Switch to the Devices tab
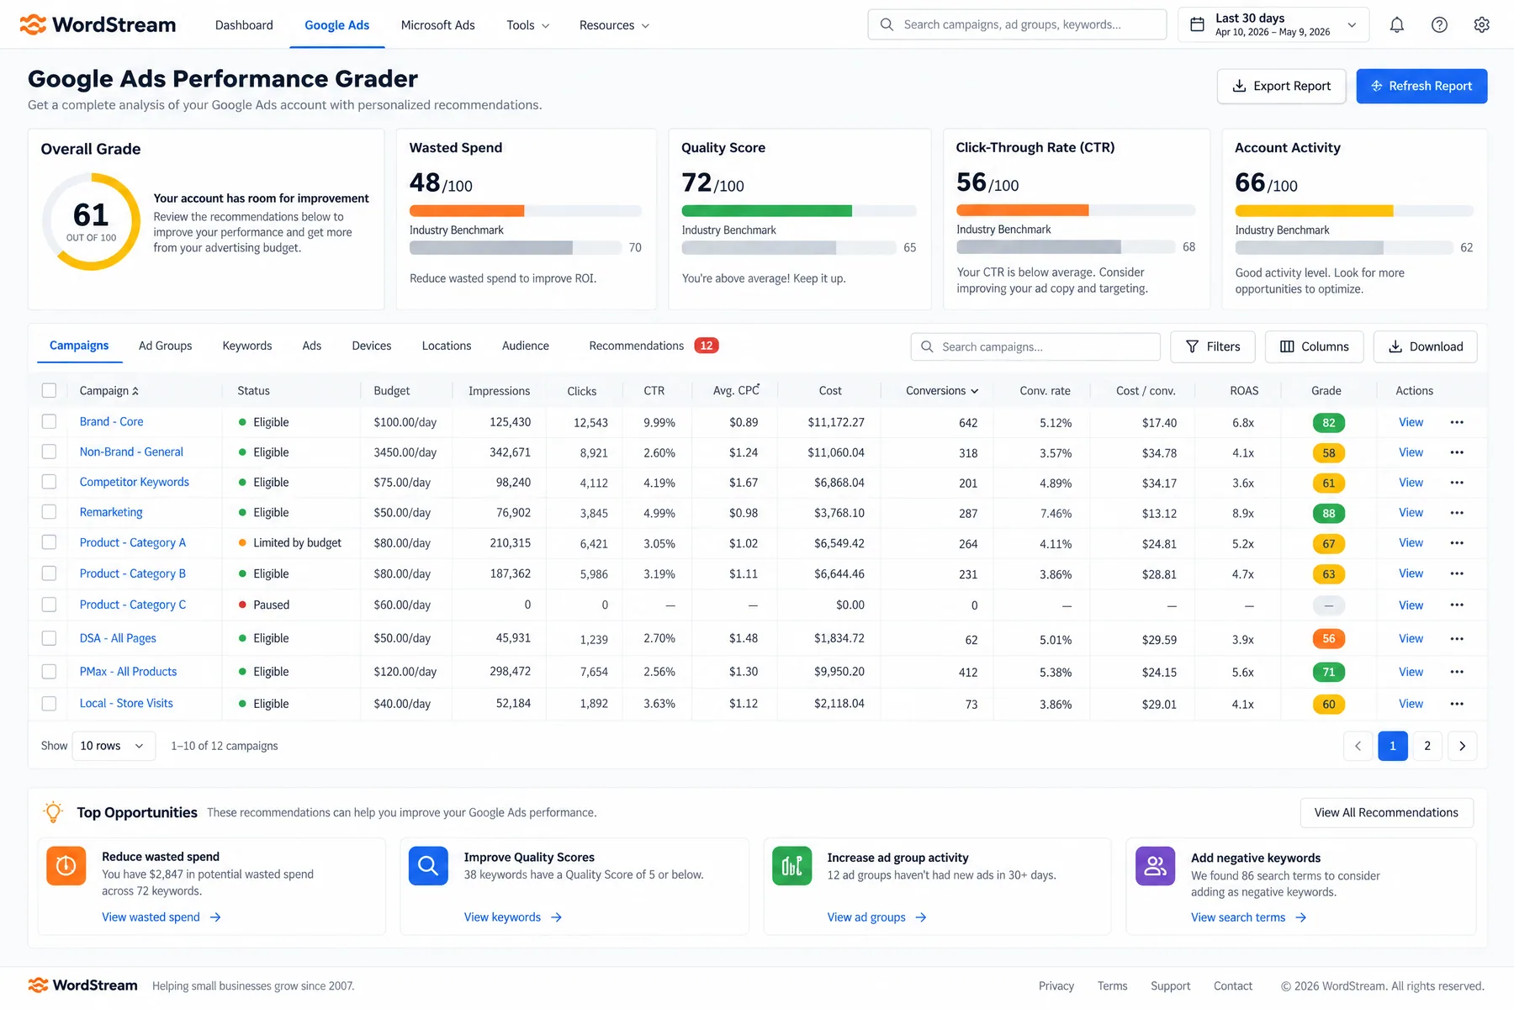 click(372, 346)
